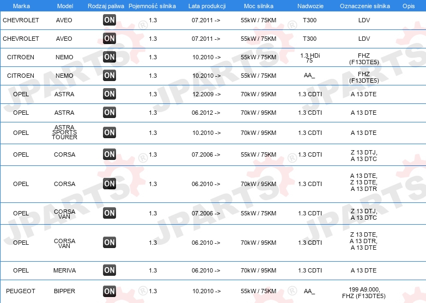
Task: Select the MERIVA model cell
Action: coord(64,270)
